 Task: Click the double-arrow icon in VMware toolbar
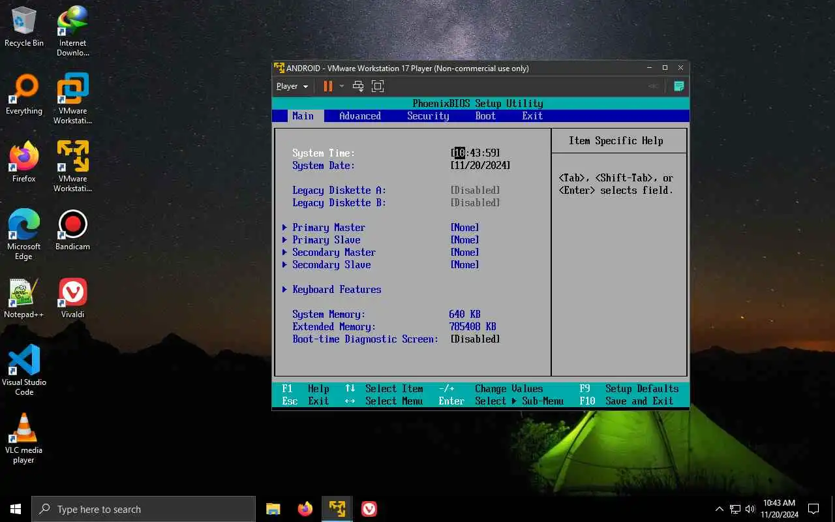[653, 86]
